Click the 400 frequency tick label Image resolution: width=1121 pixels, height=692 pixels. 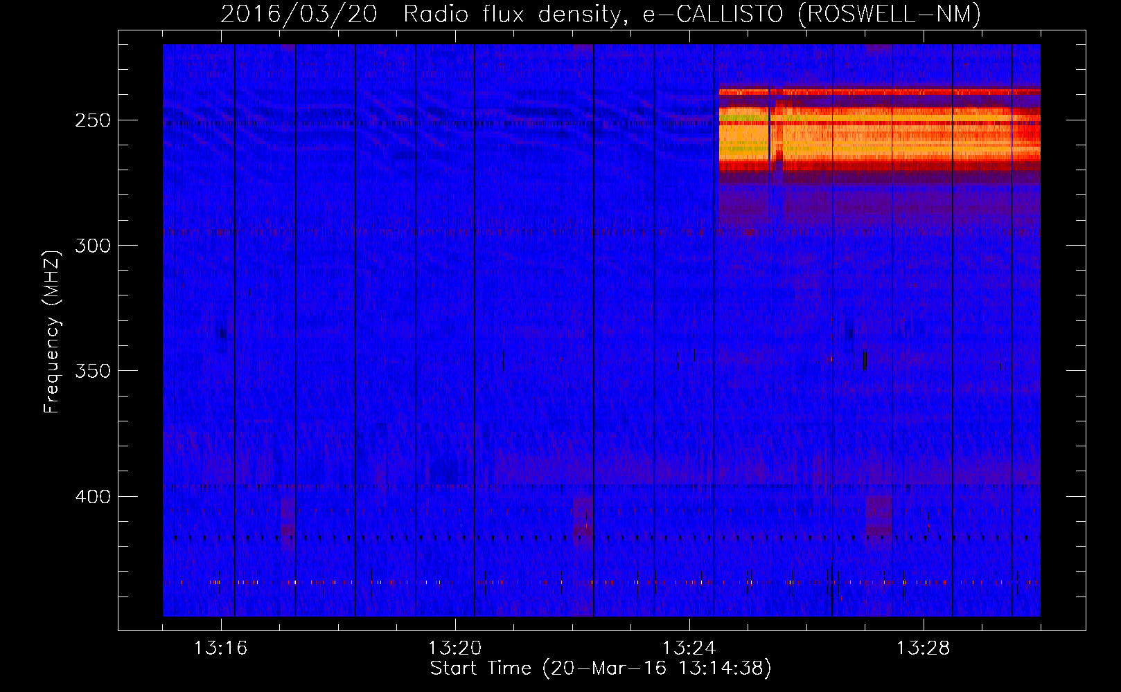pyautogui.click(x=93, y=497)
